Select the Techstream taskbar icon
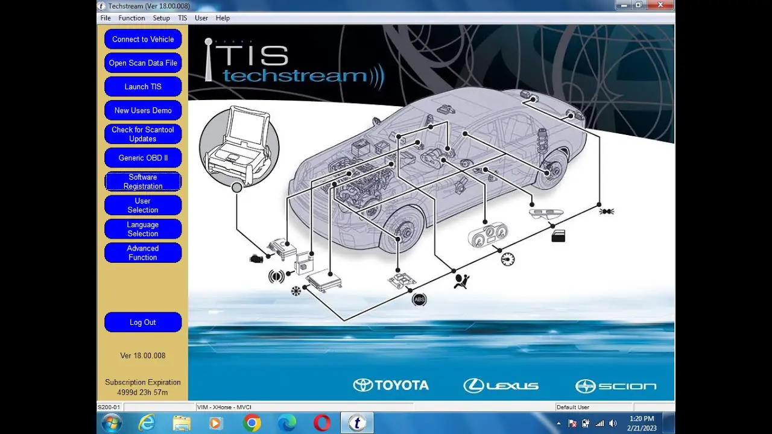Image resolution: width=772 pixels, height=434 pixels. [357, 423]
